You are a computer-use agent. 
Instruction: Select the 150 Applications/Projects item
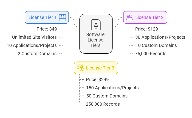(112, 88)
